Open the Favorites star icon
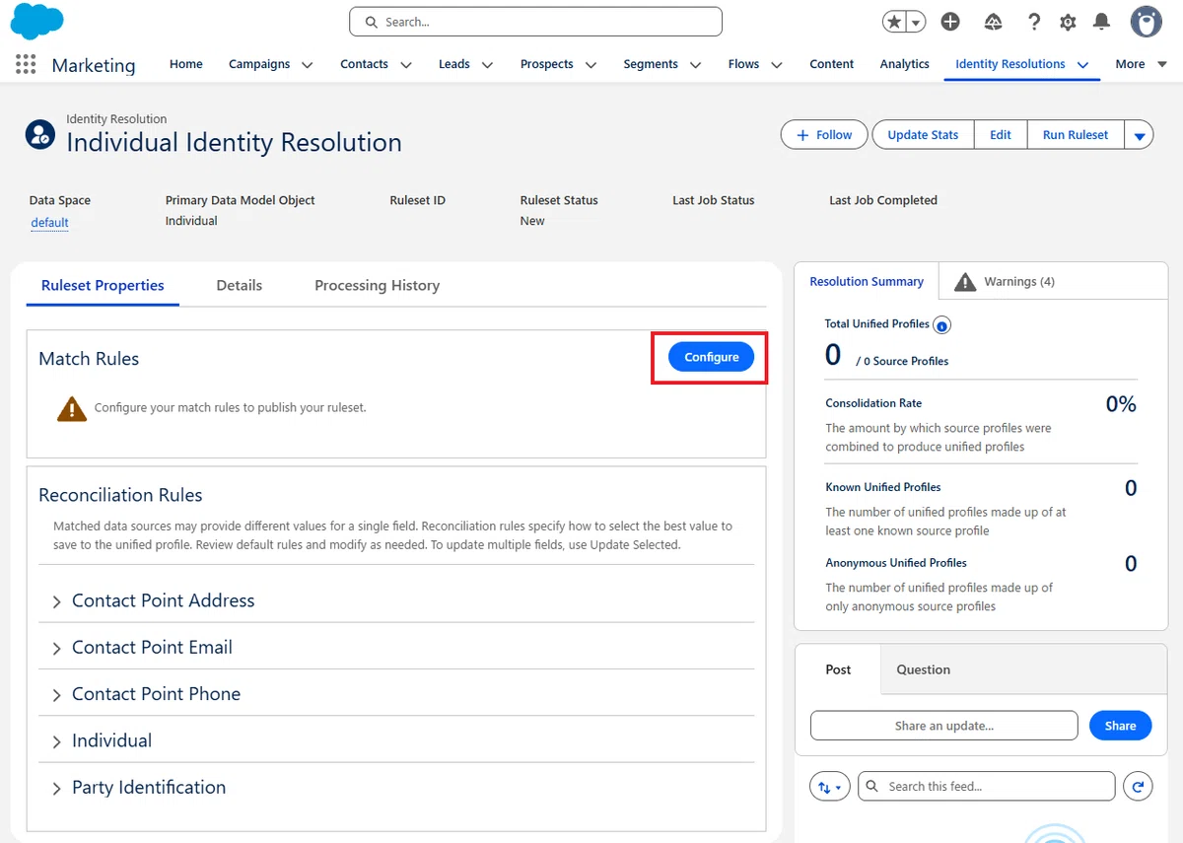 (894, 22)
